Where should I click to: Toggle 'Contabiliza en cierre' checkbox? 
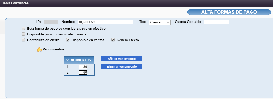click(23, 40)
